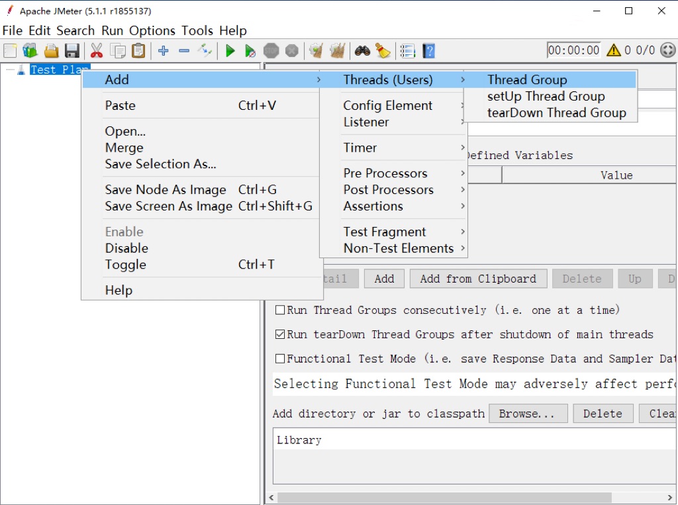Viewport: 678px width, 505px height.
Task: Click the Clear results icon
Action: (x=316, y=50)
